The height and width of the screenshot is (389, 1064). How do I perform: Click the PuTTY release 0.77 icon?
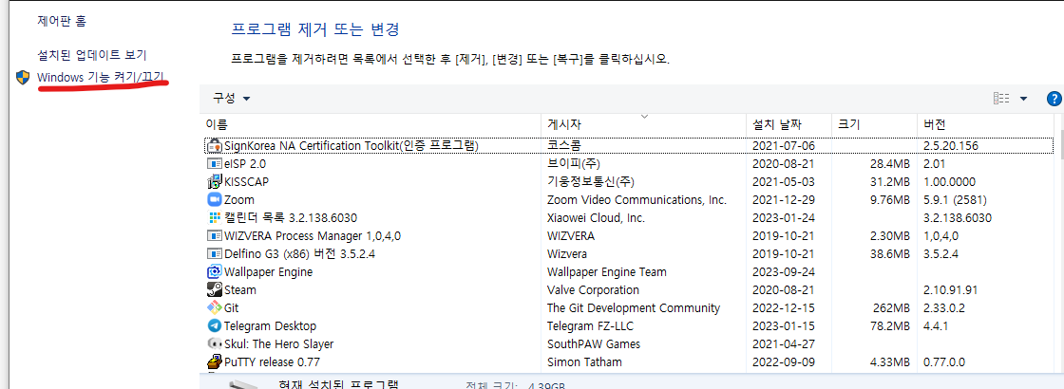coord(215,361)
